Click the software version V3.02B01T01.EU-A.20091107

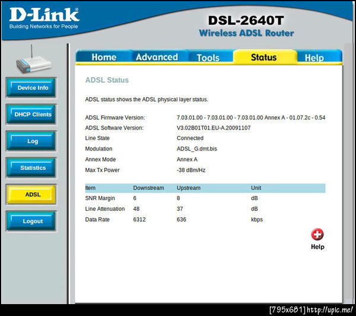point(214,128)
